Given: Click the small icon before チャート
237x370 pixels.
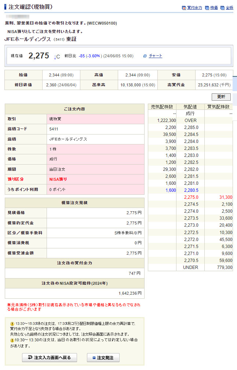Looking at the screenshot, I should pos(145,56).
